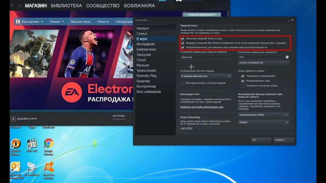Screen dimensions: 326x183
Task: Select Браузер in settings sidebar
Action: point(143,81)
